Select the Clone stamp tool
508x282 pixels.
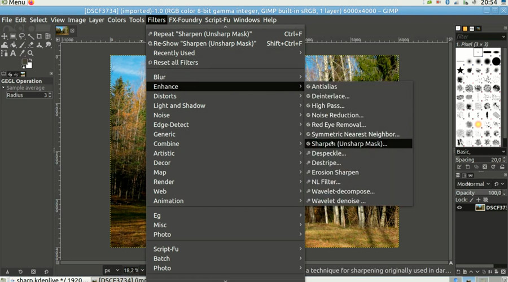coord(39,45)
